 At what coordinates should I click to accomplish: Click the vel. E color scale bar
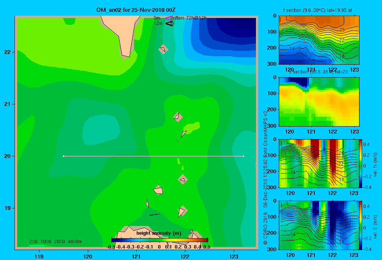pyautogui.click(x=361, y=225)
